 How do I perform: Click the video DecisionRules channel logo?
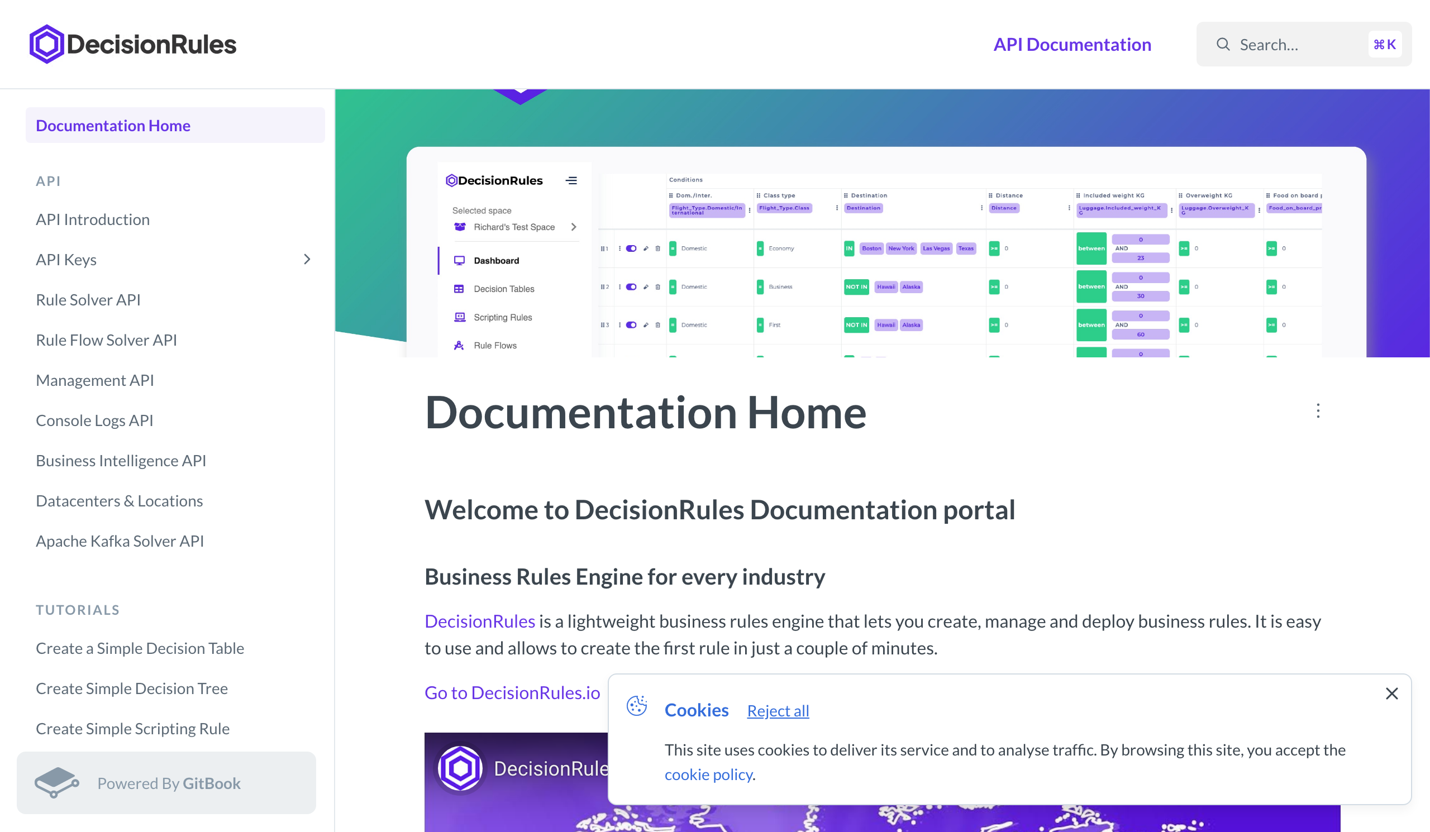tap(460, 768)
